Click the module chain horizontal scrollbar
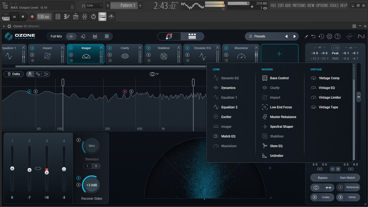This screenshot has height=207, width=368. pyautogui.click(x=111, y=66)
